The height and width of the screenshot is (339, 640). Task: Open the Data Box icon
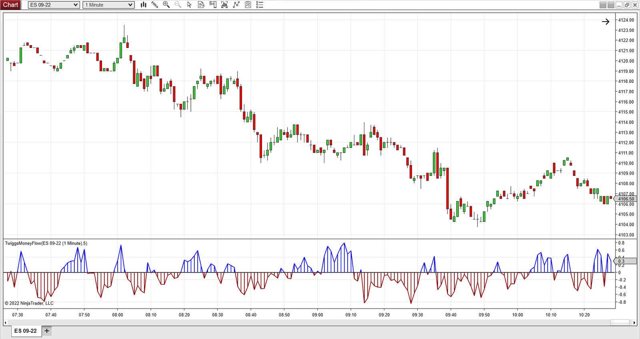[x=201, y=5]
